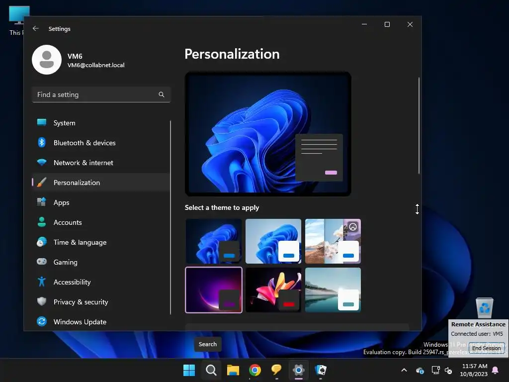Show hidden tray icons chevron
509x382 pixels.
click(404, 370)
